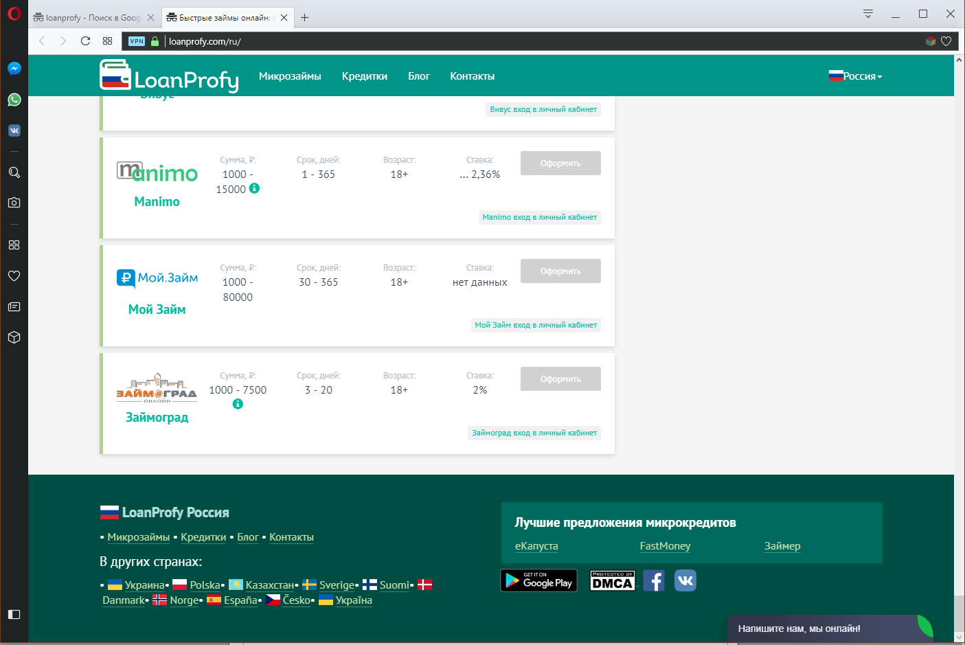The height and width of the screenshot is (645, 965).
Task: Open Займоград вход в личный кабинет link
Action: 534,433
